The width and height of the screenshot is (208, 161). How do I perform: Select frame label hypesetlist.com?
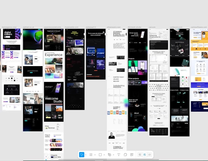tap(72, 27)
